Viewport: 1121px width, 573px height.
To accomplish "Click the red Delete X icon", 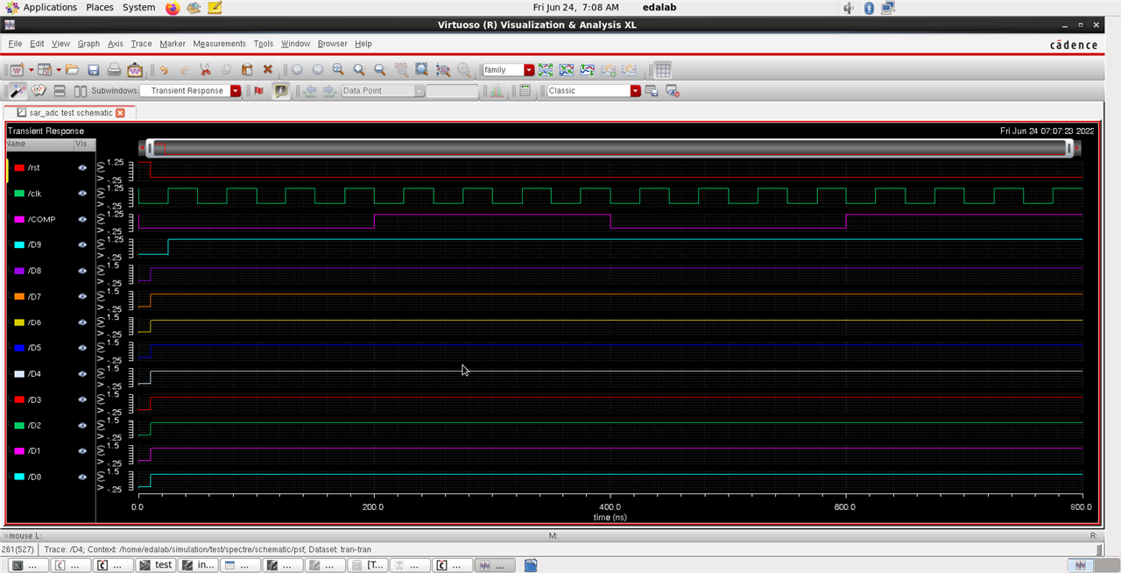I will [268, 70].
